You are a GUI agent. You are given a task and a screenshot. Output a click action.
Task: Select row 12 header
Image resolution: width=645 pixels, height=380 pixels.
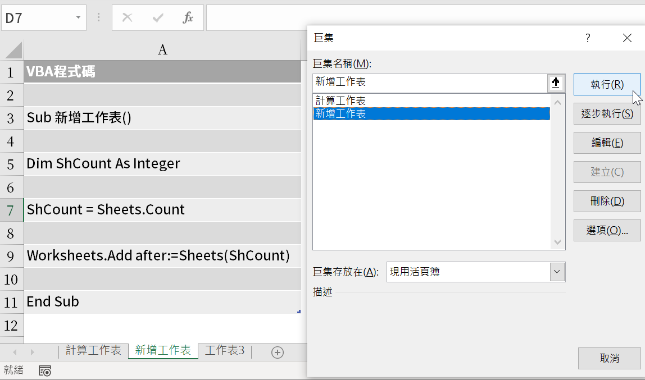click(11, 326)
